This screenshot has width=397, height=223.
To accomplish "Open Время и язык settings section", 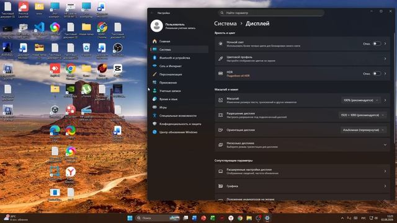I will tap(179, 99).
